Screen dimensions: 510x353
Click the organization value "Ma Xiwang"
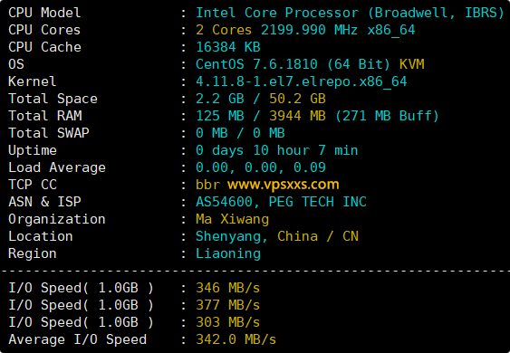232,219
